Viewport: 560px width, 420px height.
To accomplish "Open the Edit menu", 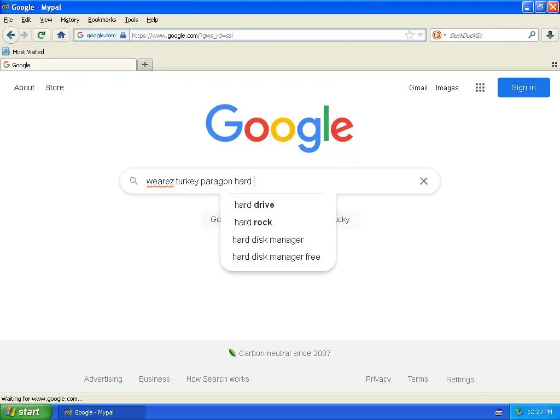I will pos(26,20).
